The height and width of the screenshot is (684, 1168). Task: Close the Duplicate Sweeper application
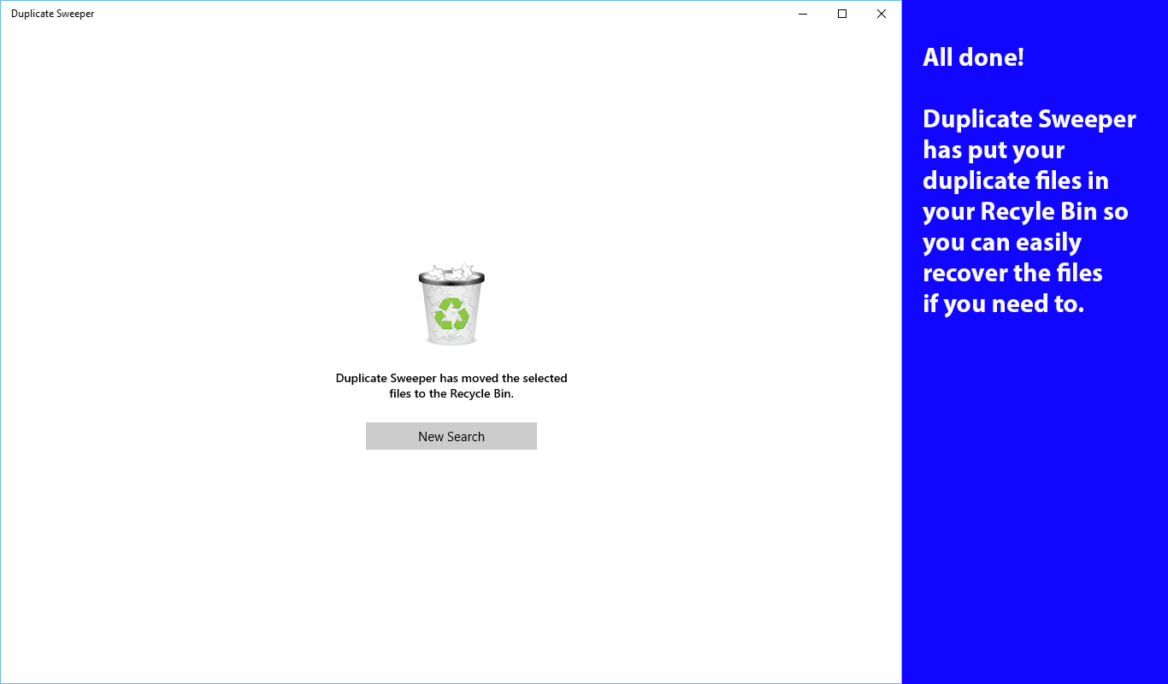[881, 14]
